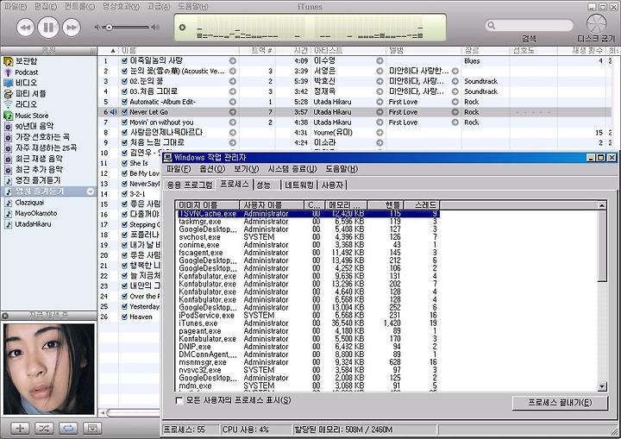Skip to next track in iTunes

72,28
